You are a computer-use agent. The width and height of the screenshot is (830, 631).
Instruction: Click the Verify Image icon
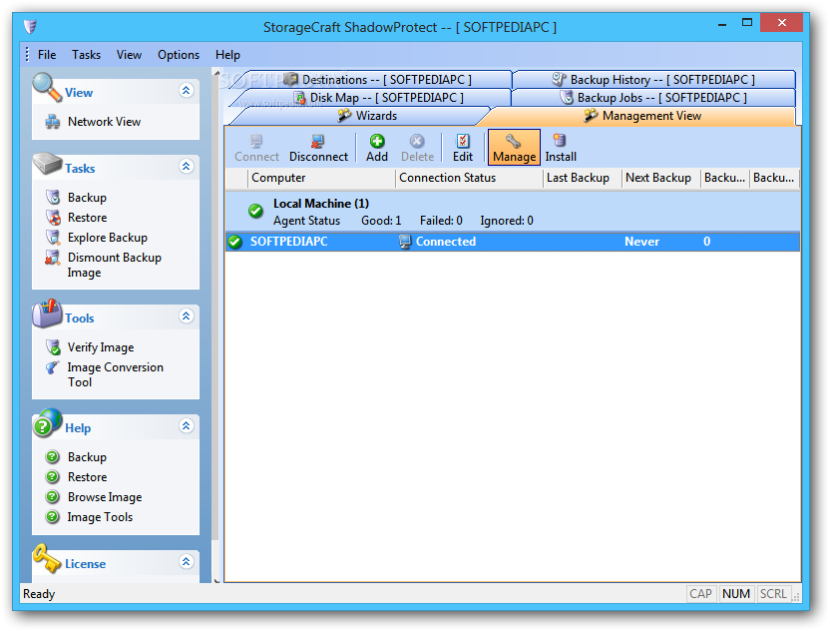point(53,347)
